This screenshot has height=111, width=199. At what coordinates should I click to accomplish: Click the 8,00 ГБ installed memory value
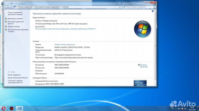64,50
